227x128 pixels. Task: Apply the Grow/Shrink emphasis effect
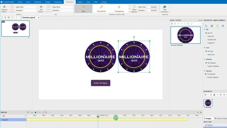[x=101, y=9]
